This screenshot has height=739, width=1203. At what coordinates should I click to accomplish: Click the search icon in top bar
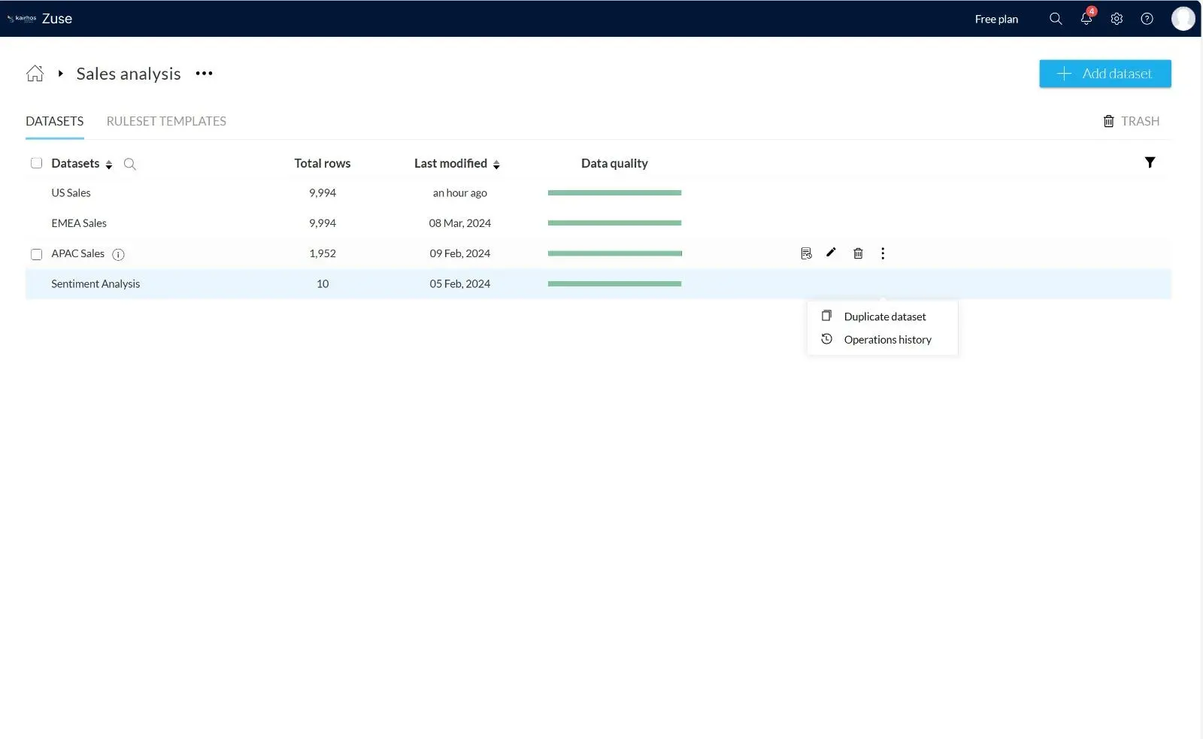click(x=1056, y=19)
